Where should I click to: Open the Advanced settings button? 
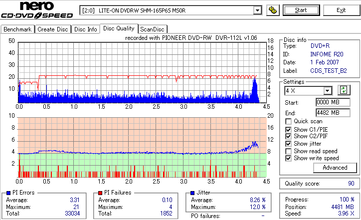335,168
